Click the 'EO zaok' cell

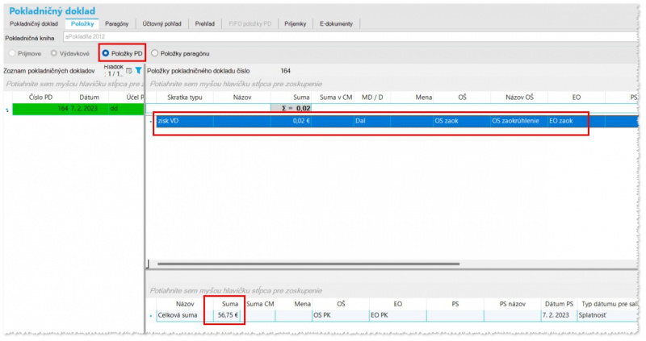[577, 122]
